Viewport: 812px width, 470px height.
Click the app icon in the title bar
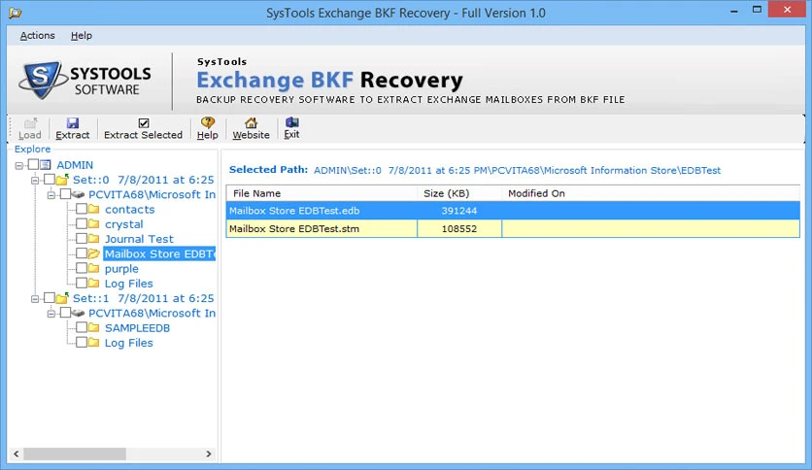[15, 13]
